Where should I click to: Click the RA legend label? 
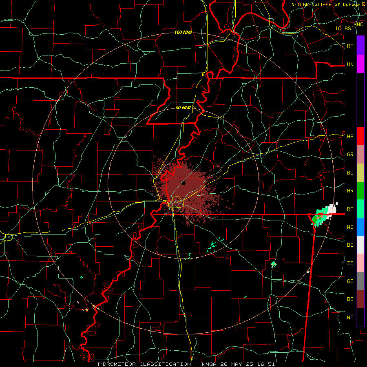(x=350, y=209)
